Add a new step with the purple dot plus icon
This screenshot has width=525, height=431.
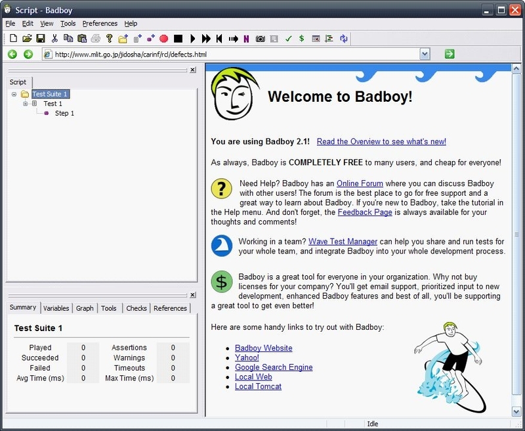pos(151,39)
